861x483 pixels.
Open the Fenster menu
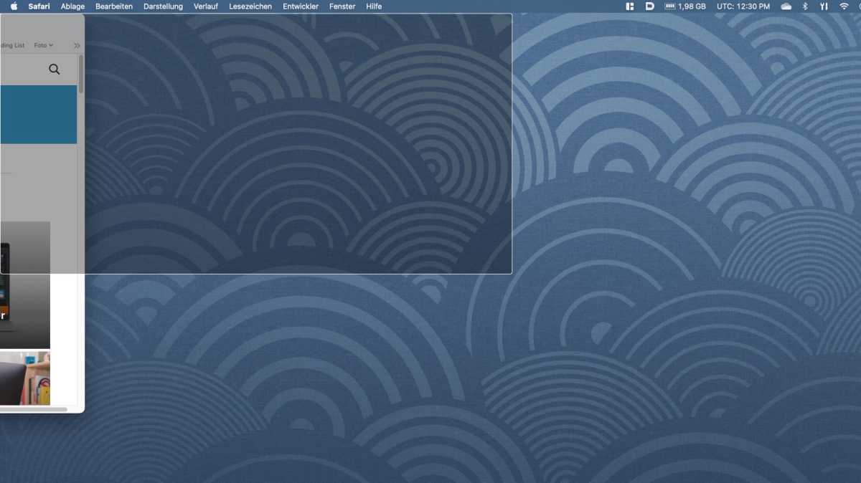click(x=342, y=6)
